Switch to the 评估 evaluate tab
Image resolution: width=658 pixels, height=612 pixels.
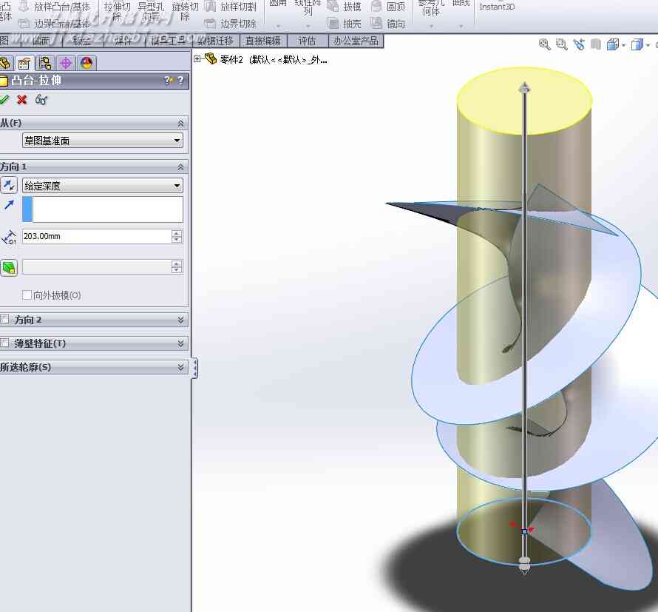(307, 41)
